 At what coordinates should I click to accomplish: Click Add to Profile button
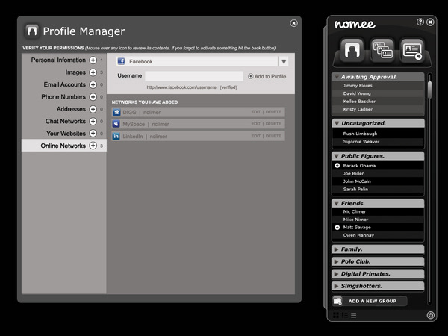[267, 76]
